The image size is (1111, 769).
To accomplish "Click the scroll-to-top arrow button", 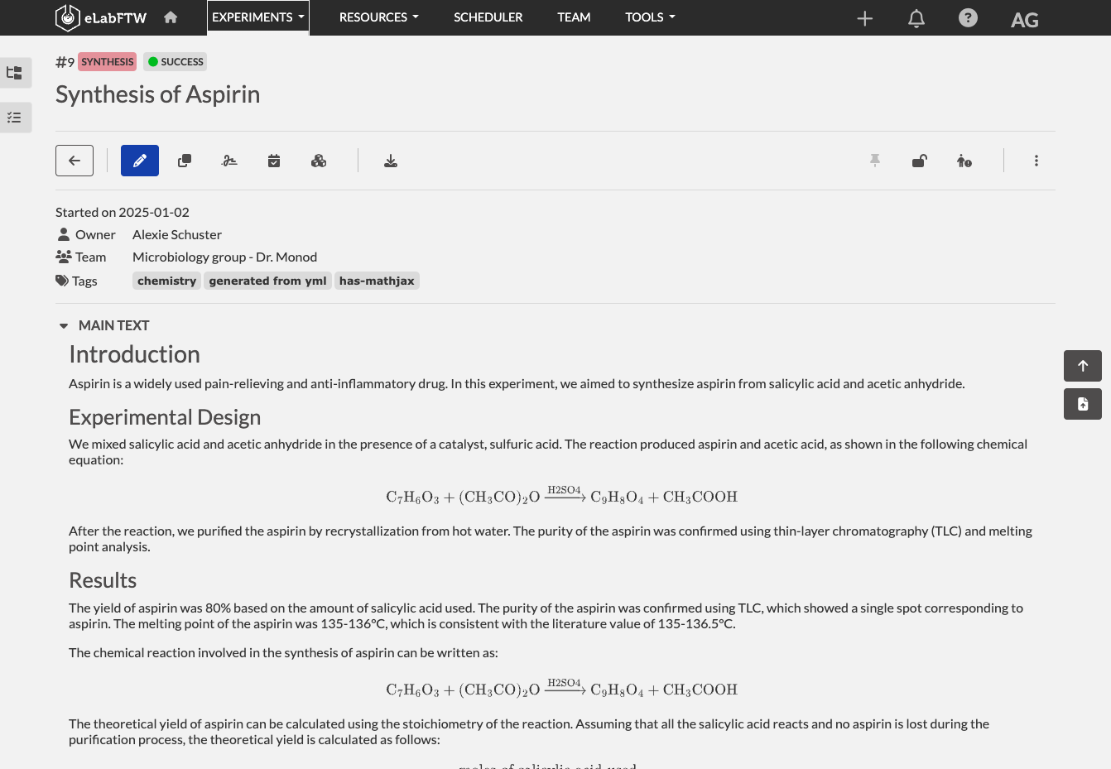I will (1083, 366).
